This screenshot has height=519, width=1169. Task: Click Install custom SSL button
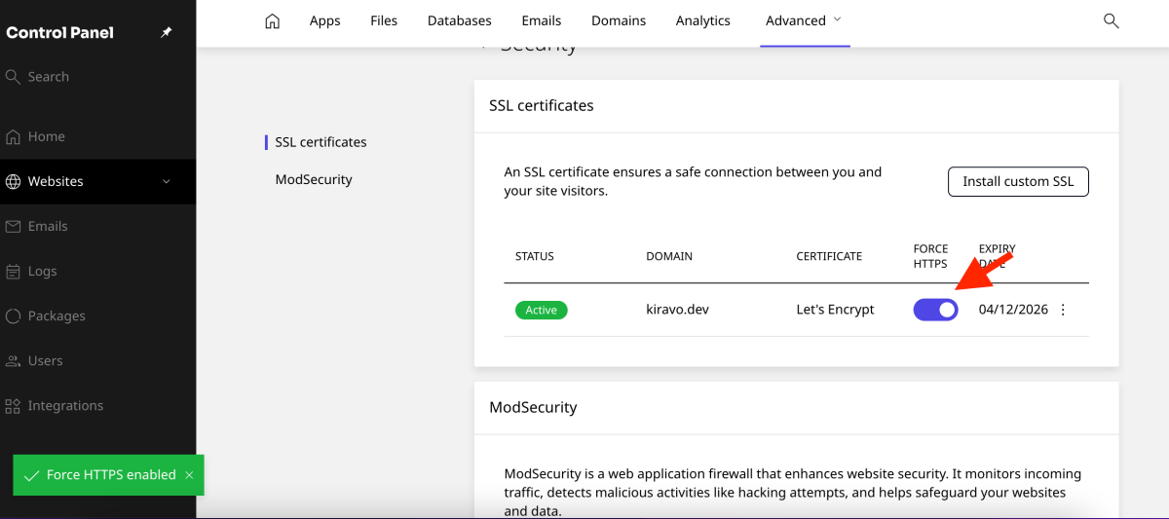click(x=1018, y=181)
